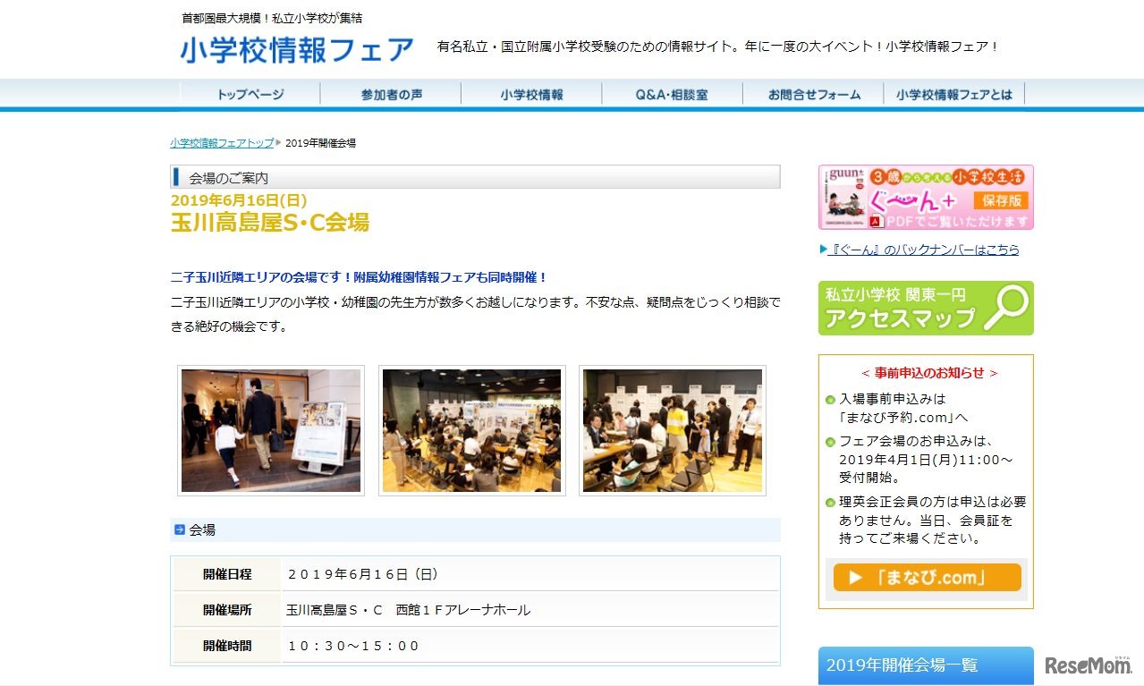View the right photo of the consultation tables

click(x=673, y=430)
